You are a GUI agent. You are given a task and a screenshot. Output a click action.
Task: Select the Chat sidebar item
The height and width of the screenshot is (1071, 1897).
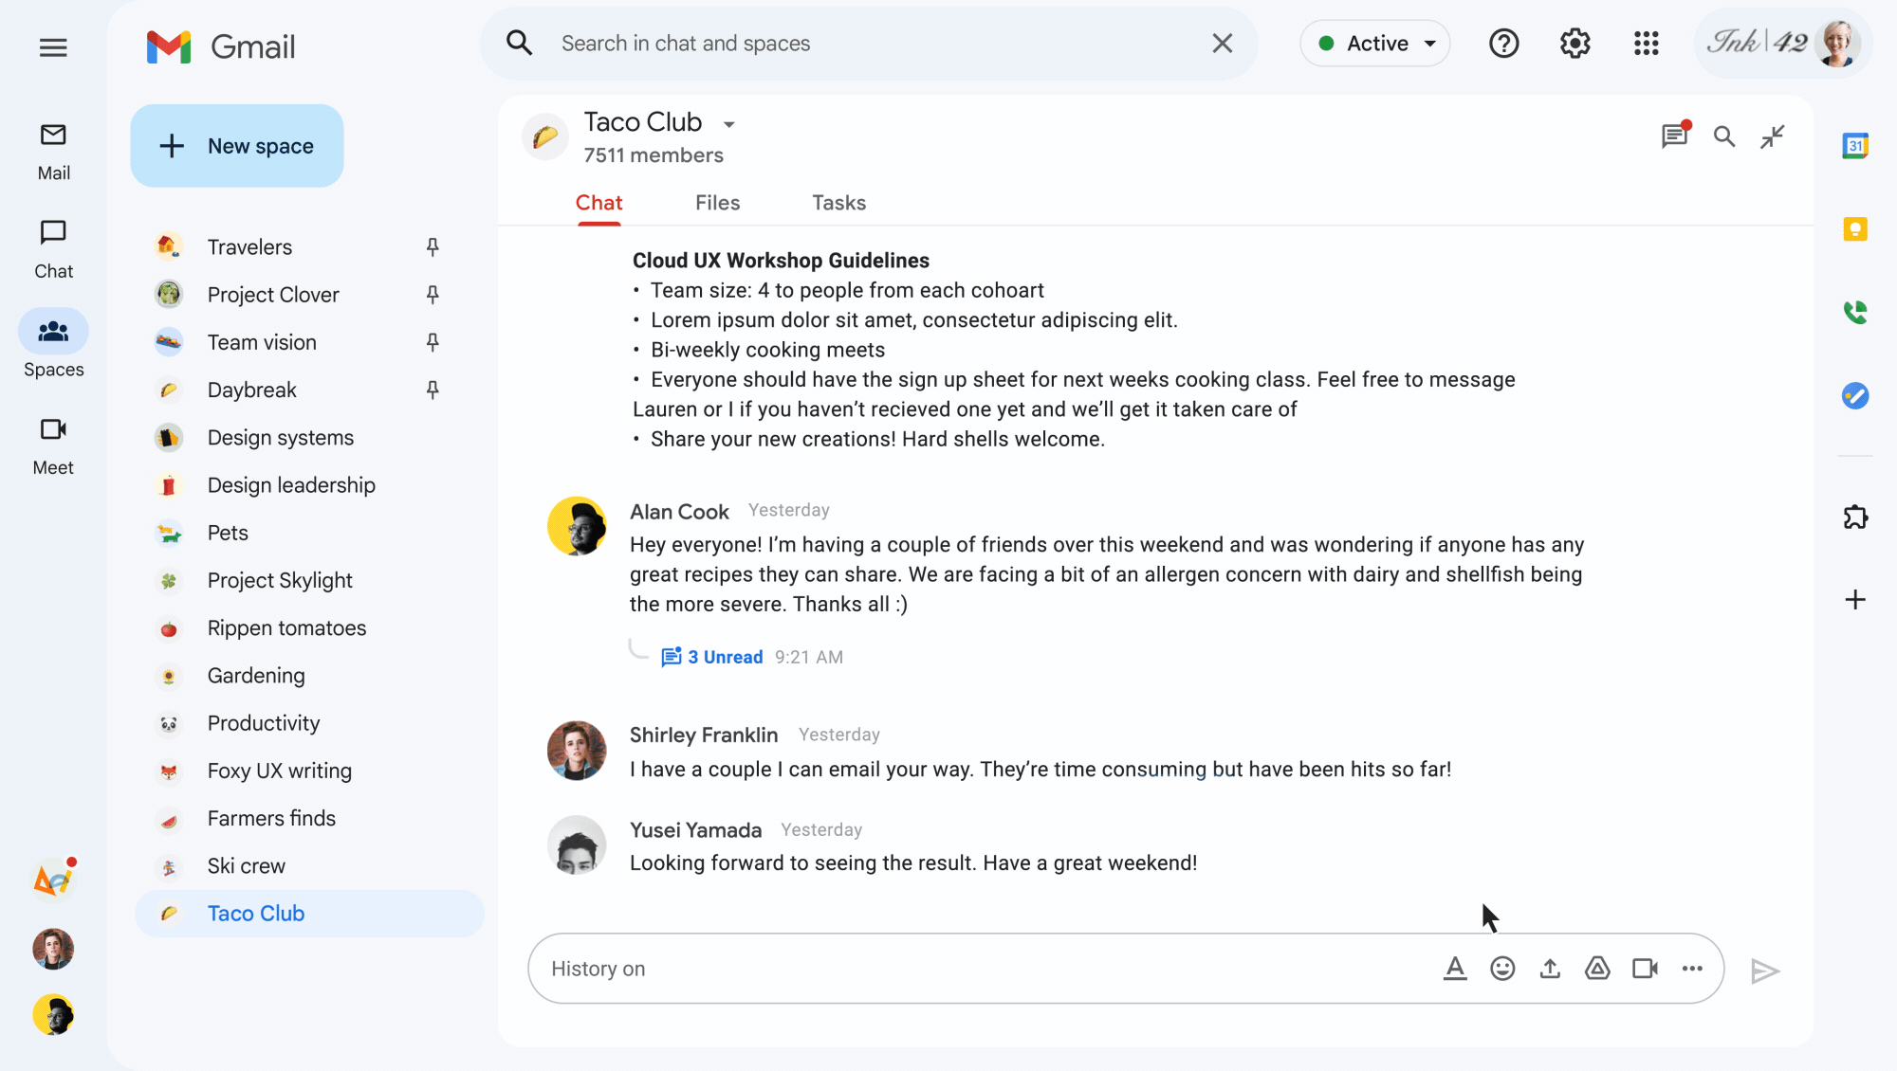tap(53, 246)
